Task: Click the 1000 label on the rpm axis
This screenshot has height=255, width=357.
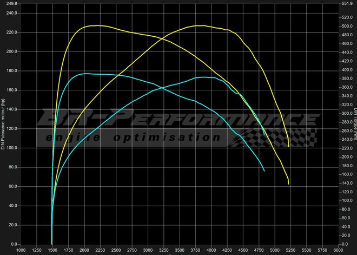Action: (x=21, y=251)
